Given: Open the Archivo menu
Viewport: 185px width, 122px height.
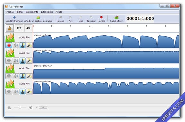Looking at the screenshot, I should tap(11, 12).
